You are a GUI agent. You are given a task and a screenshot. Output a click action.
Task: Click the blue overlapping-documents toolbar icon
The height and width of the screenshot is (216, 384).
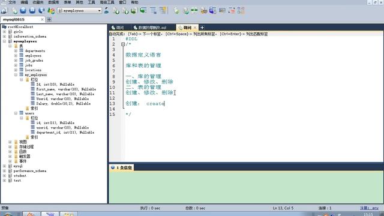(212, 11)
